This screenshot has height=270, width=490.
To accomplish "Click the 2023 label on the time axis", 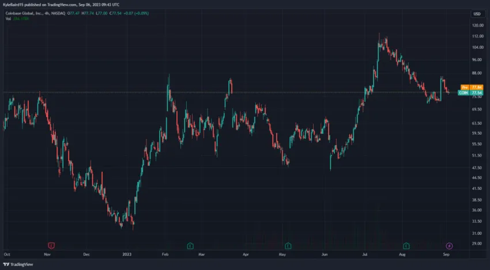I will [x=127, y=254].
